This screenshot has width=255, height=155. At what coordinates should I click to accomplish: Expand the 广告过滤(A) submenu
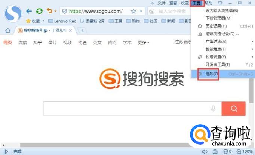click(x=222, y=42)
